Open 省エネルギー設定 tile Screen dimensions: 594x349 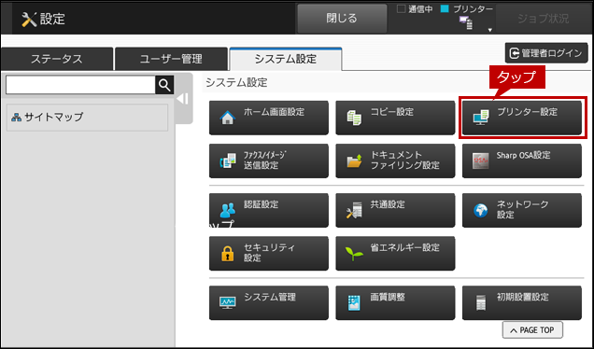click(x=395, y=253)
